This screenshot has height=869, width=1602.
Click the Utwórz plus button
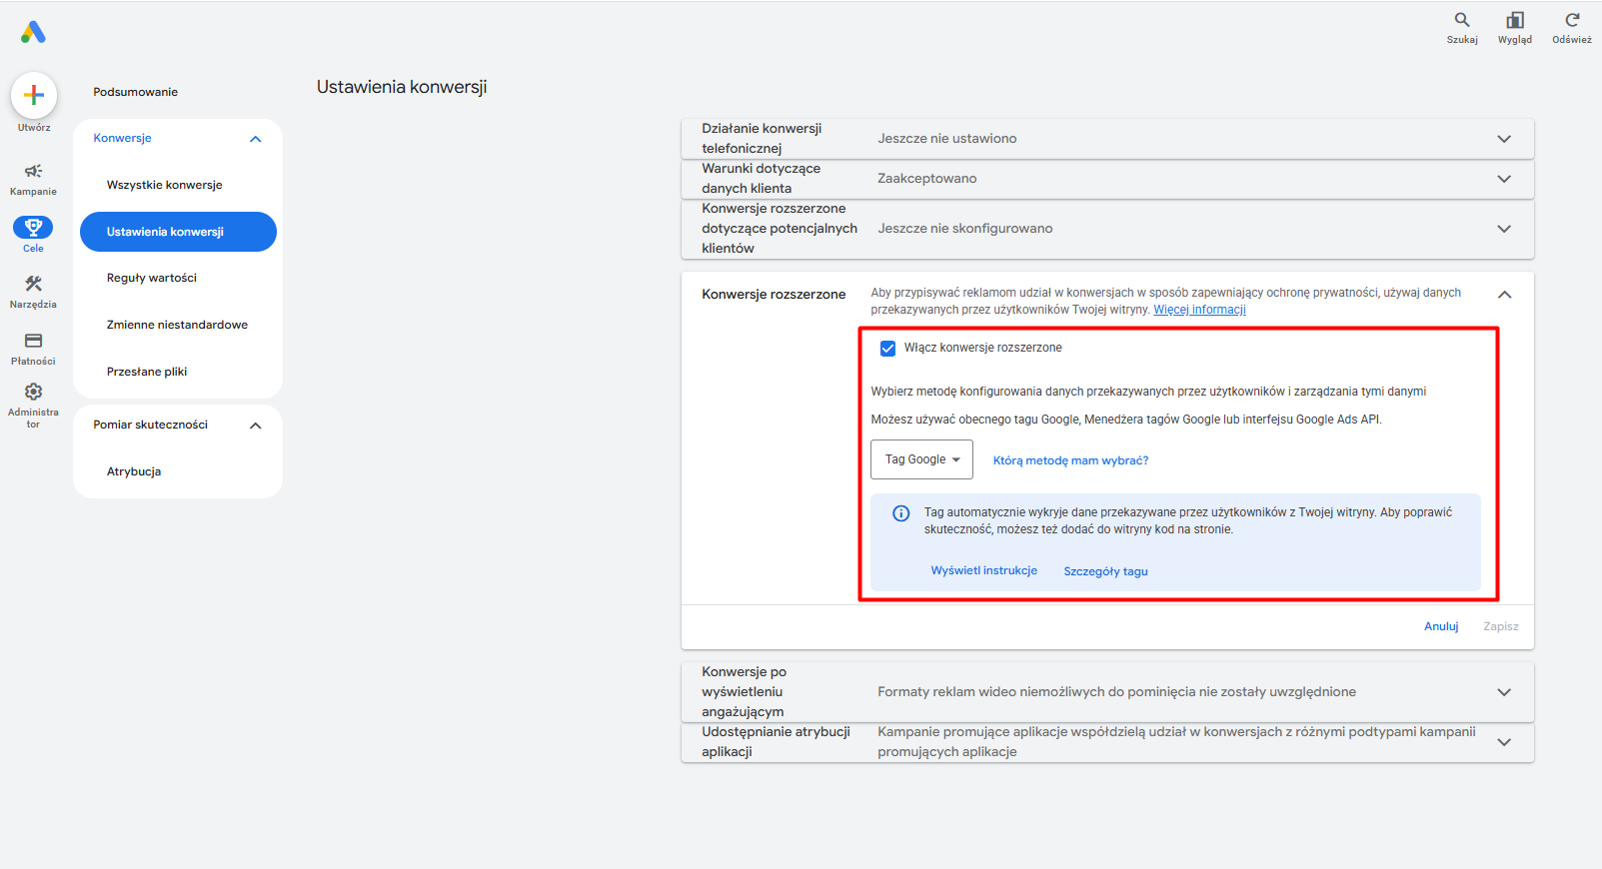click(x=34, y=95)
